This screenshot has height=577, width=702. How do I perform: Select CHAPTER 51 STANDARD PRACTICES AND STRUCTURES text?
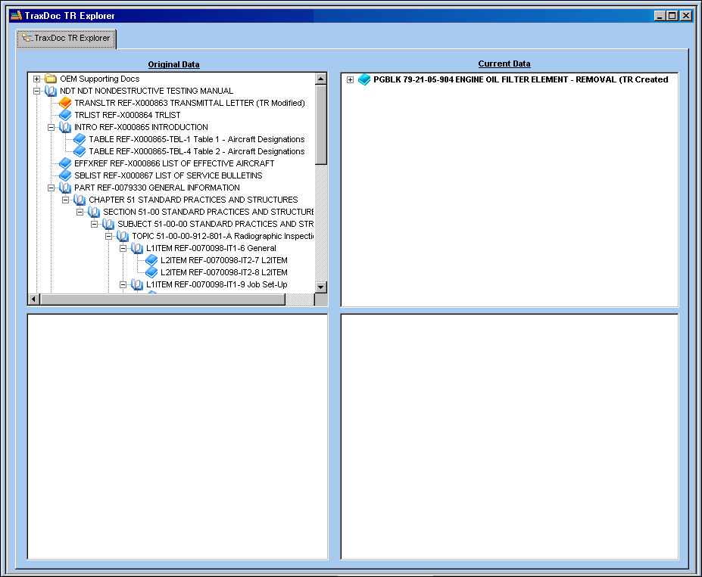click(193, 200)
